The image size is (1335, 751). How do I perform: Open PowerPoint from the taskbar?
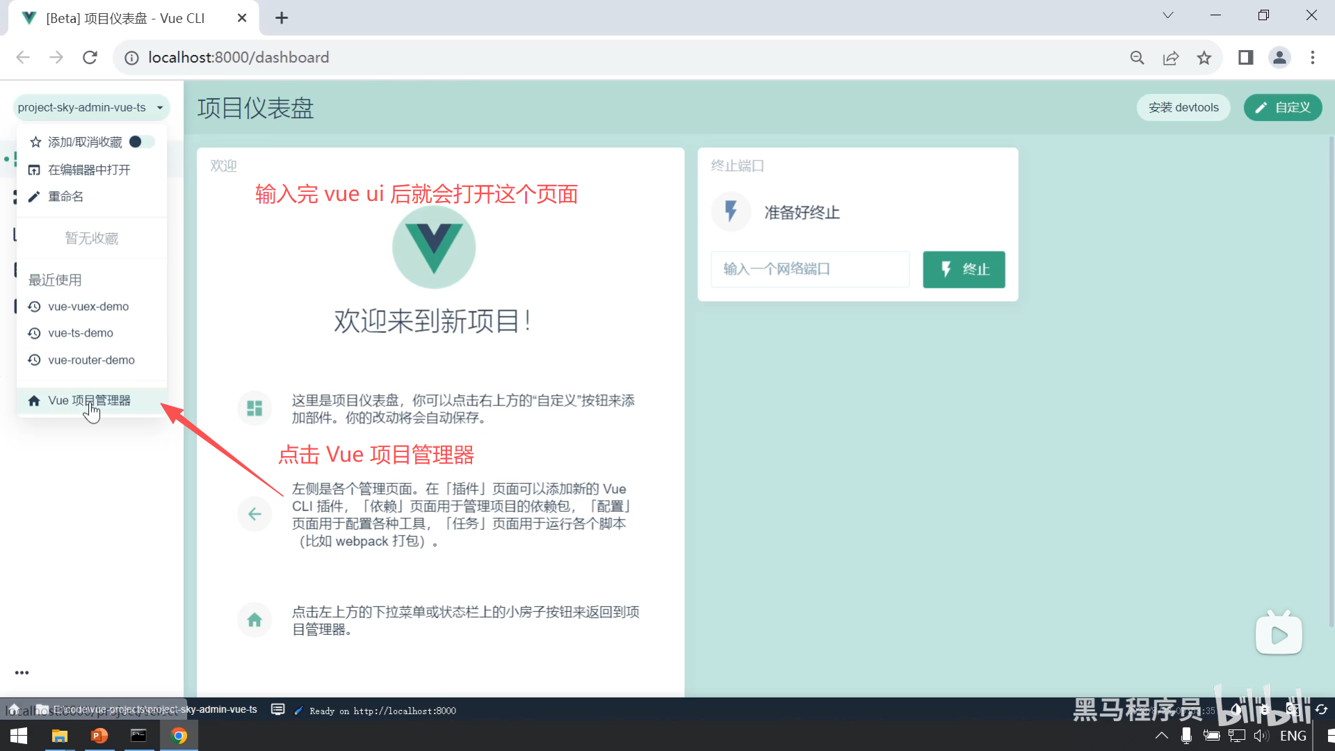[99, 736]
